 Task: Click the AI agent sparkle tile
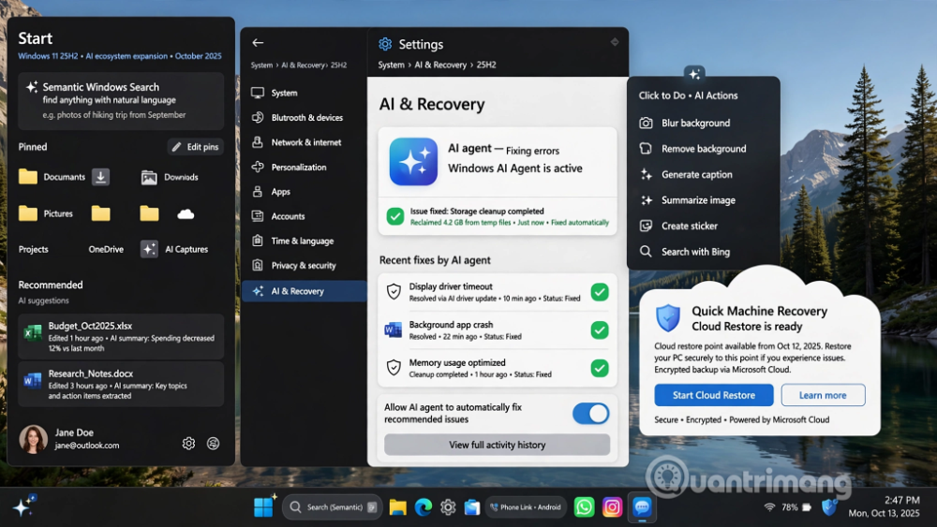[x=413, y=162]
